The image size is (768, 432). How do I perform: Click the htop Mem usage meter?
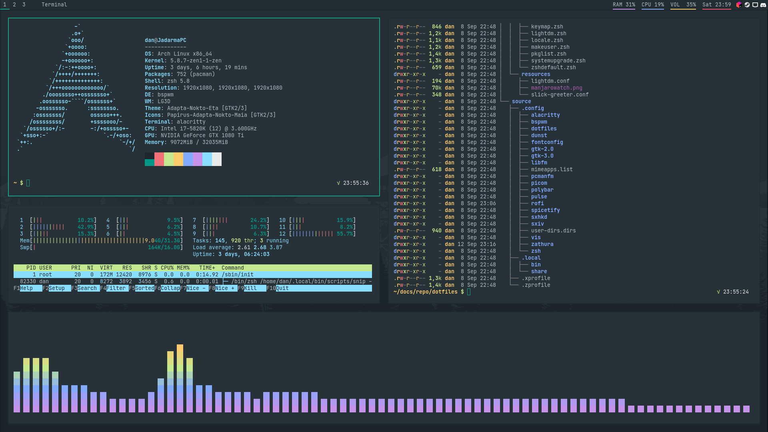pos(102,241)
